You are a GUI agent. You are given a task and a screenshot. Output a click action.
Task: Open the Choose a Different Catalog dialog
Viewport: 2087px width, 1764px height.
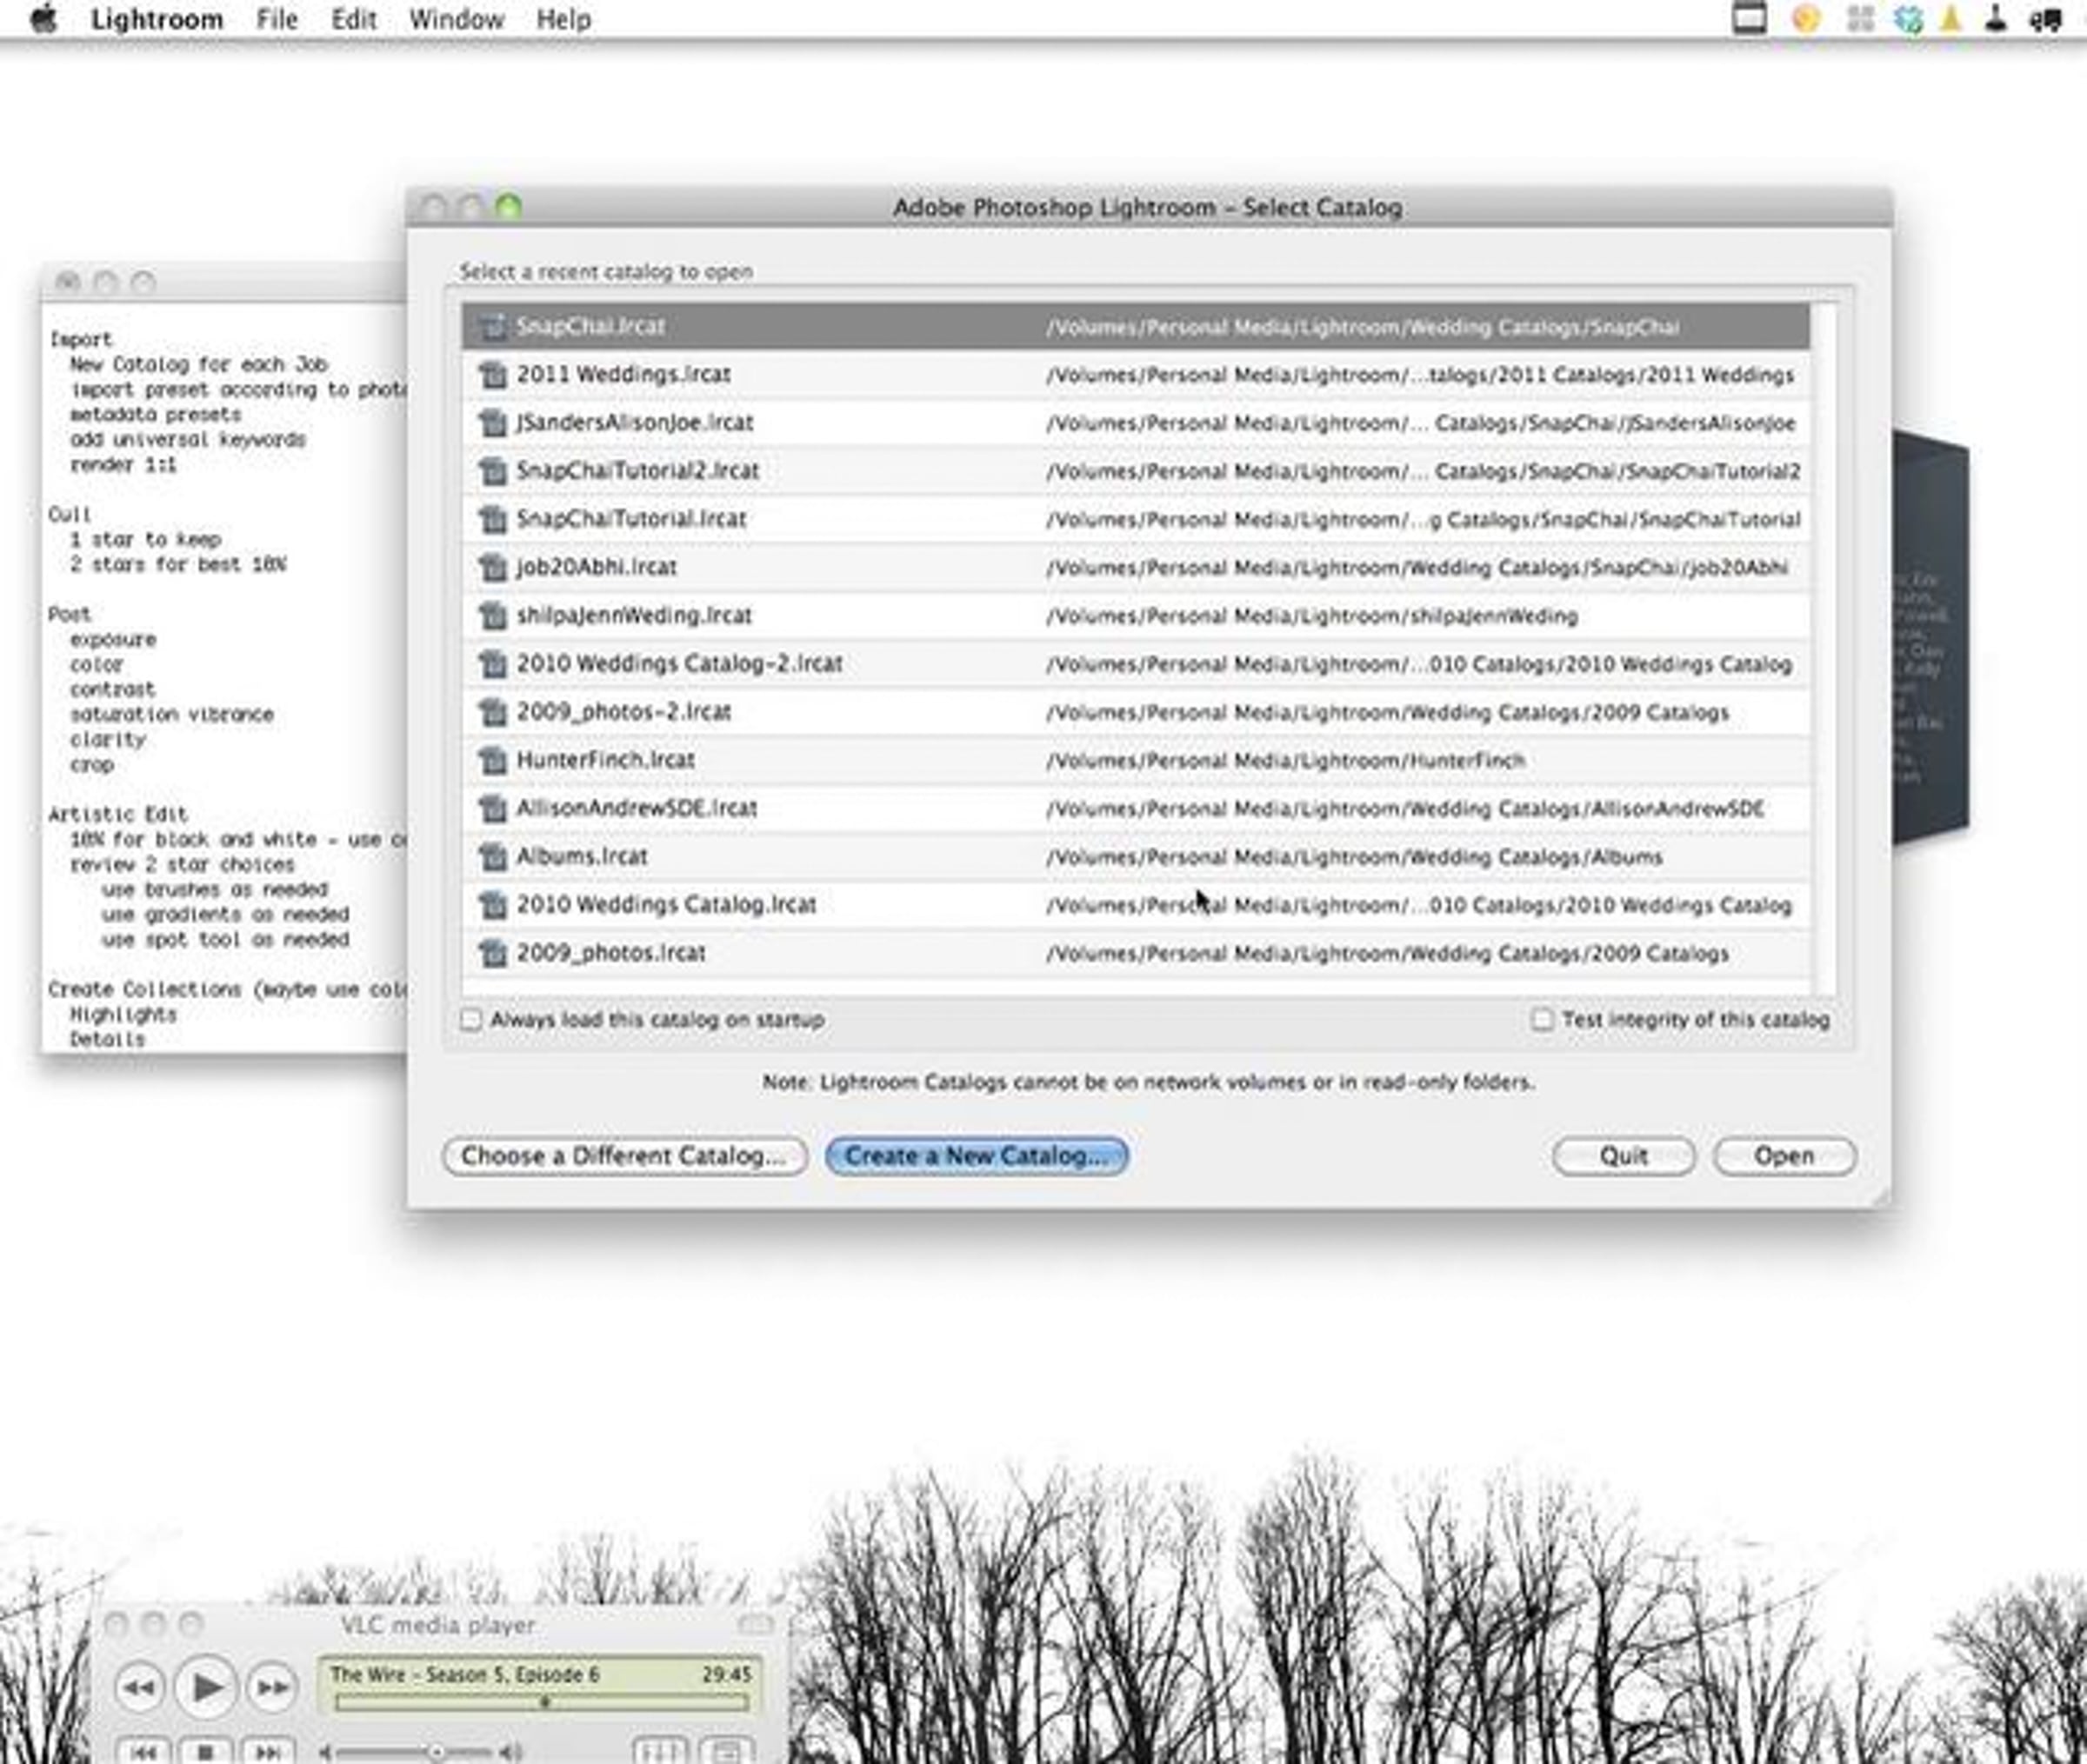[x=624, y=1156]
